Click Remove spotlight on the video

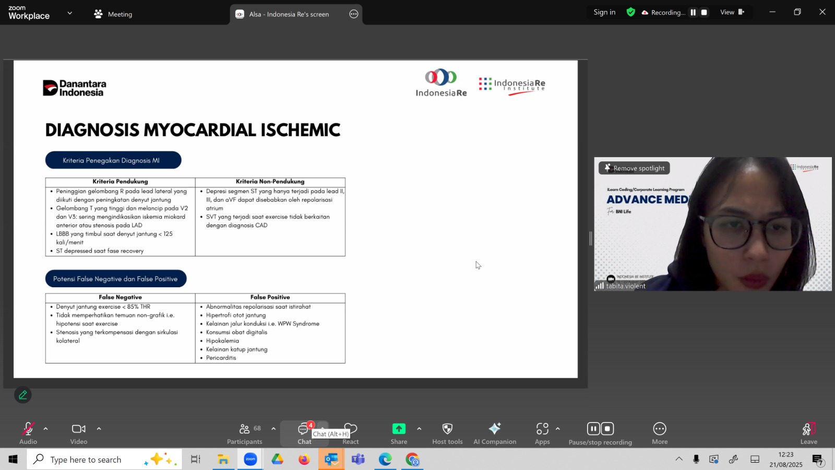coord(634,168)
